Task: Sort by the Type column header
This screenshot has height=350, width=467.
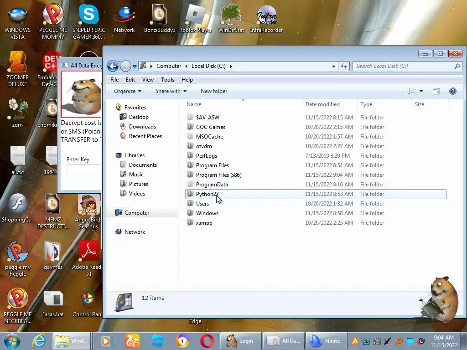Action: click(x=384, y=104)
